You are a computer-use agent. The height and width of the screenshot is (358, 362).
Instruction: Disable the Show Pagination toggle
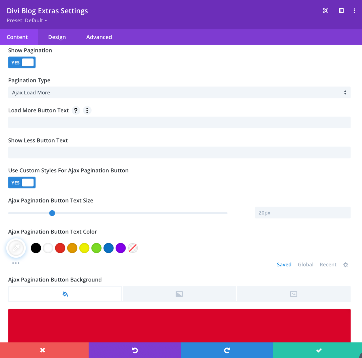(22, 62)
